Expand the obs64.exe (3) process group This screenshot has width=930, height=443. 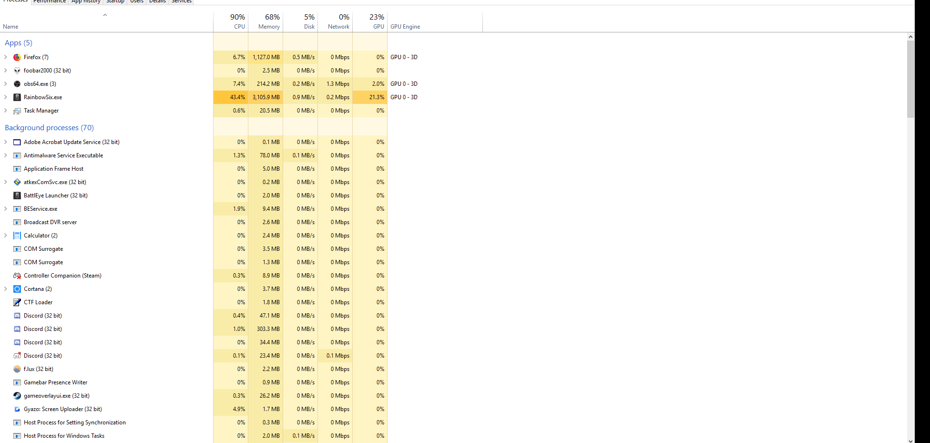pyautogui.click(x=6, y=84)
